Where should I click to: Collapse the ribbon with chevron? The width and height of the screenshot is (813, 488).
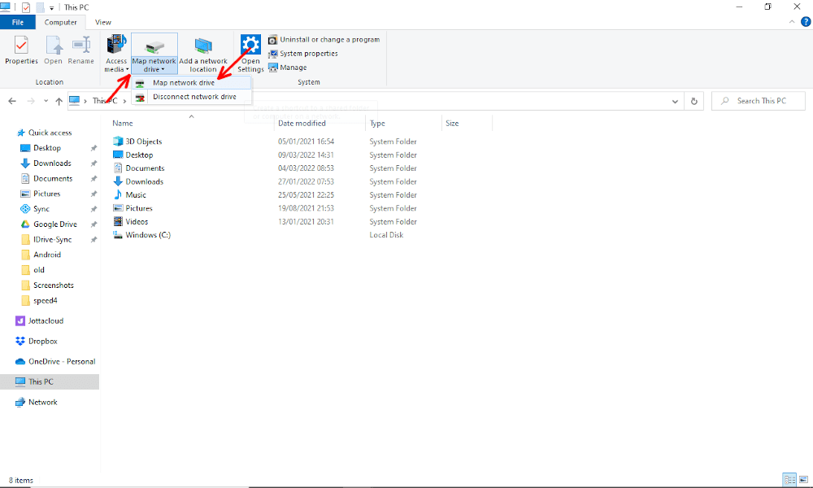coord(792,22)
